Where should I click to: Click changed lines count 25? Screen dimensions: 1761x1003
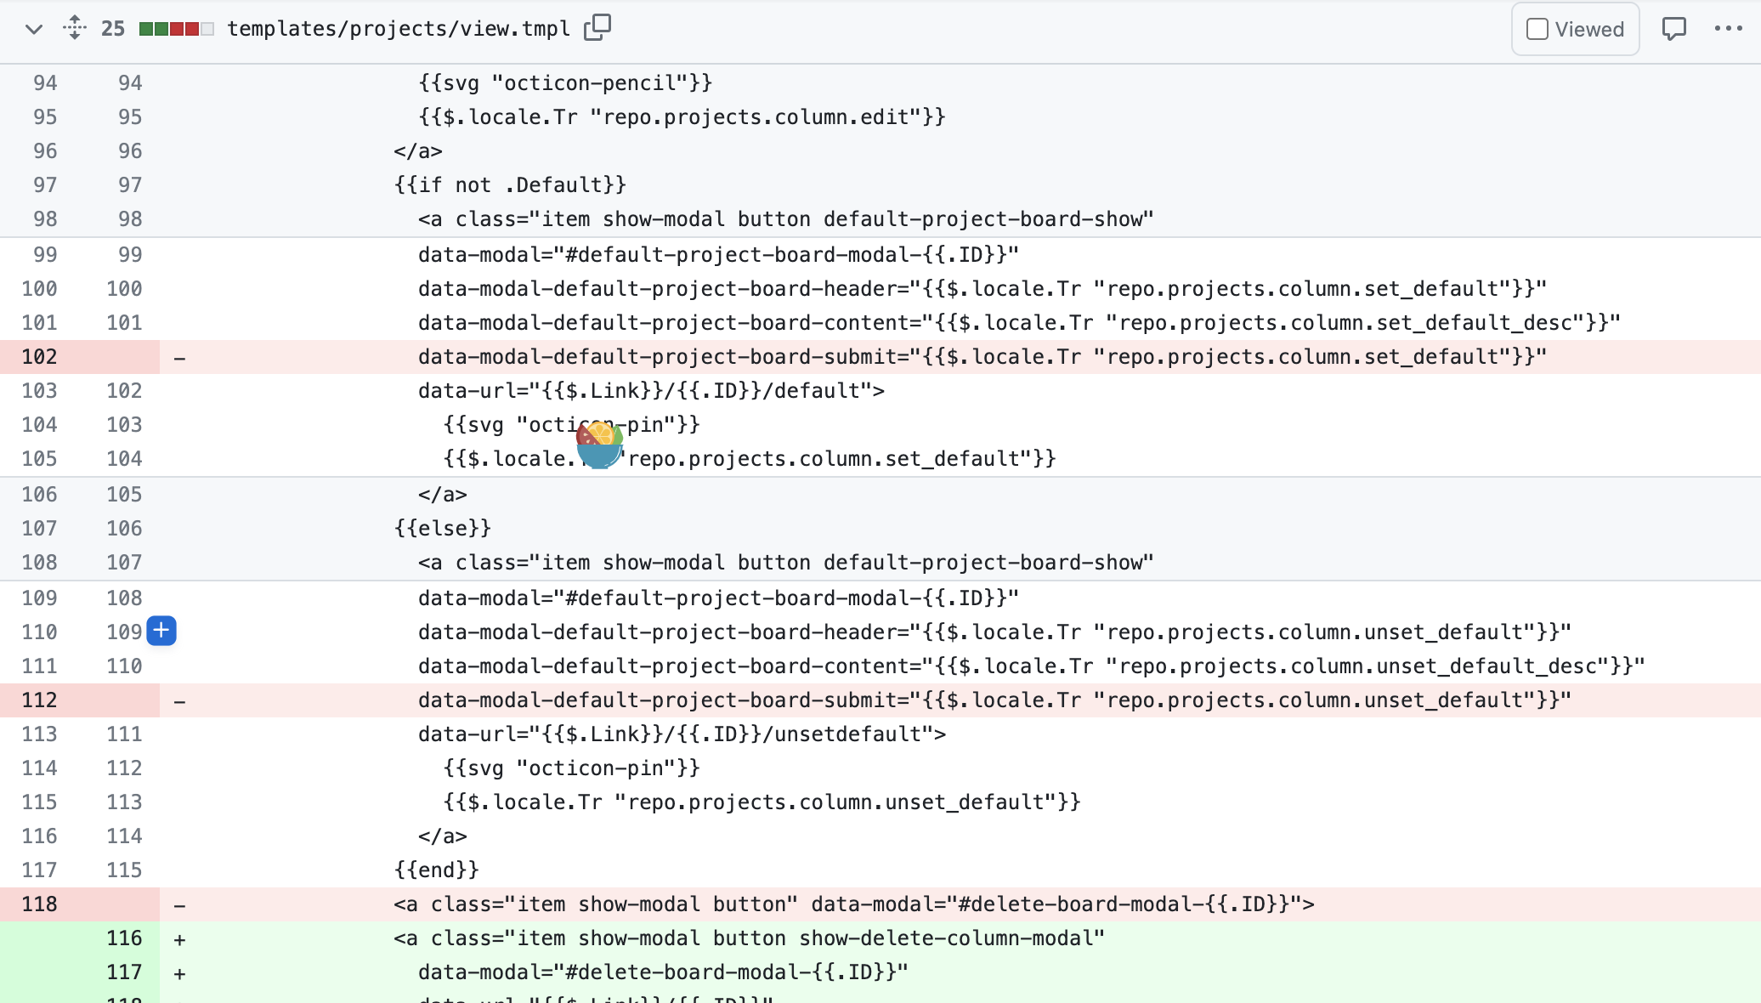coord(113,29)
